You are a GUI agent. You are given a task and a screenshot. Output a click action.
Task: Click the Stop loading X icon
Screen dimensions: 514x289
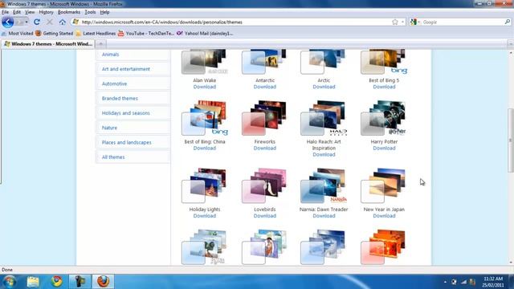50,22
